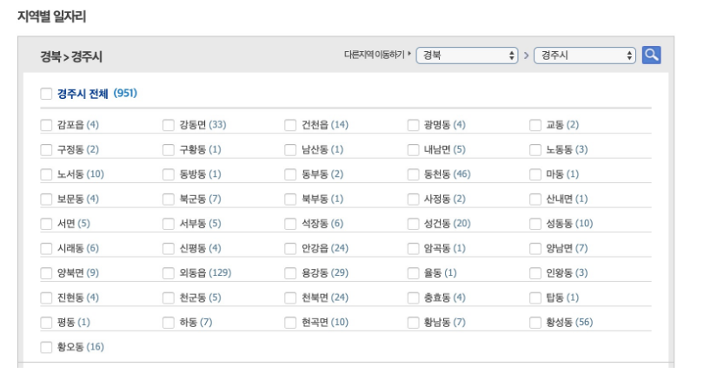
Task: Check the 경주시 전체 (951) checkbox
Action: coord(46,94)
